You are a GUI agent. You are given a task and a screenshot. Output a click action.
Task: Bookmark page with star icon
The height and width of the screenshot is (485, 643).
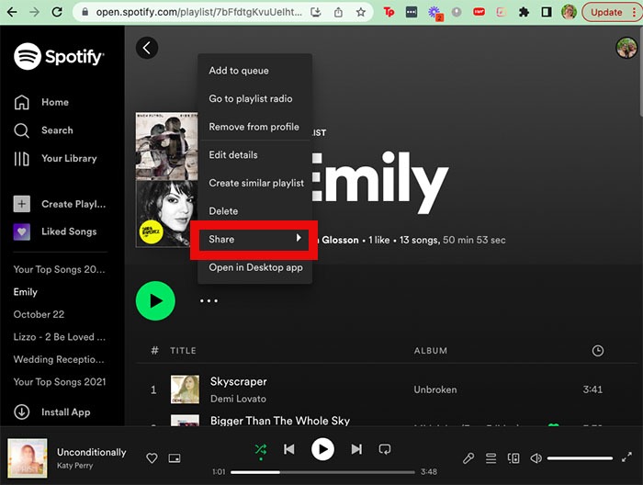[360, 12]
